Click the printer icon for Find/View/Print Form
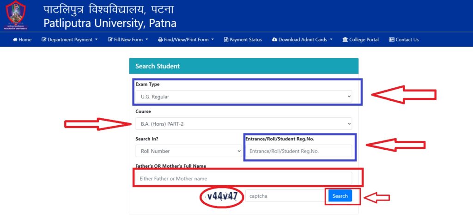473x219 pixels. [160, 40]
